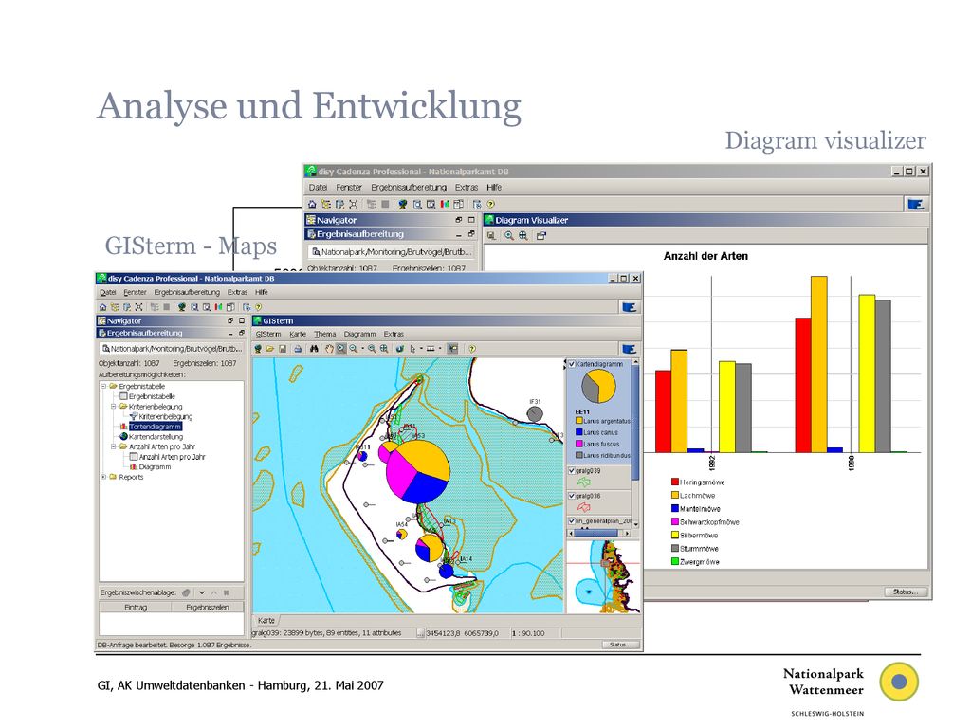Screen dimensions: 971x728
Task: Click the Larus argentatus yellow legend swatch
Action: point(579,421)
